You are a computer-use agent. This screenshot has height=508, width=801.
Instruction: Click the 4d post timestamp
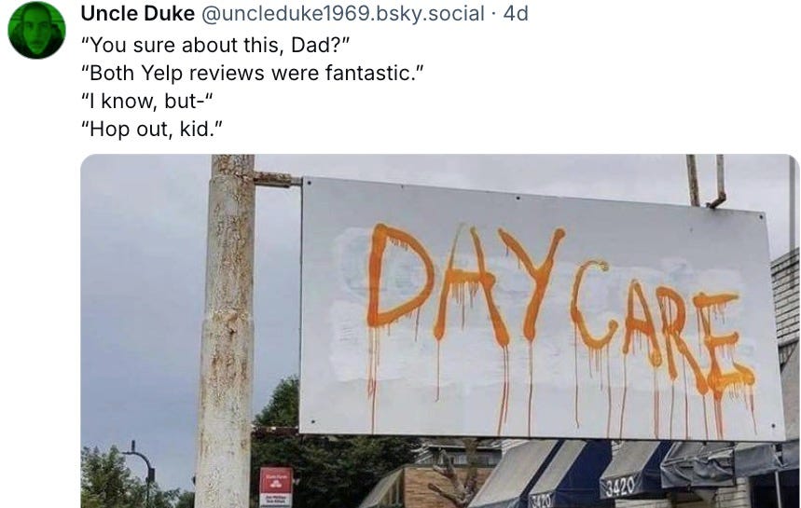click(x=516, y=13)
